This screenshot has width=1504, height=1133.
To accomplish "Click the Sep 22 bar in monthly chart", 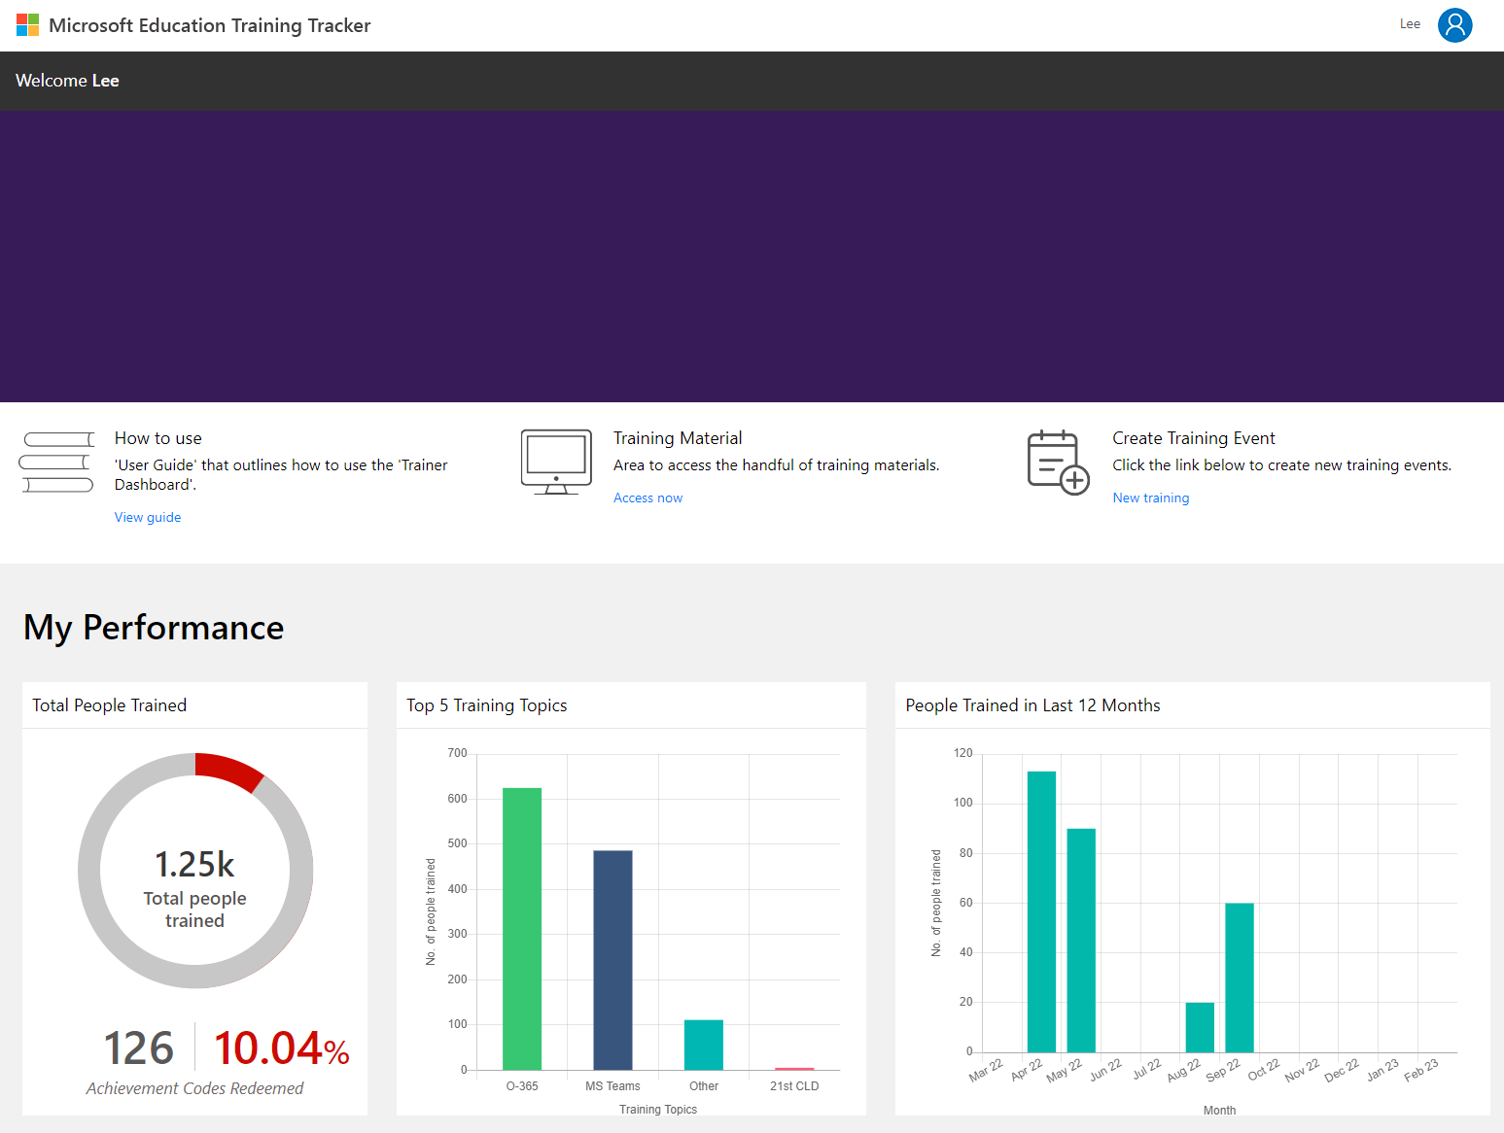I will pos(1240,977).
